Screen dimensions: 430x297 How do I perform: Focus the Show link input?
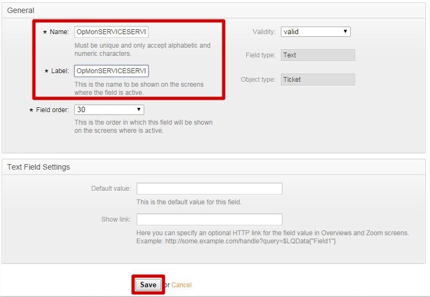point(209,219)
